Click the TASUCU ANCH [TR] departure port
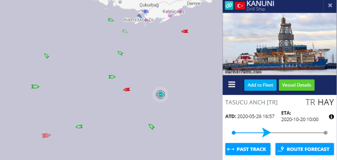337x160 pixels. pos(251,102)
